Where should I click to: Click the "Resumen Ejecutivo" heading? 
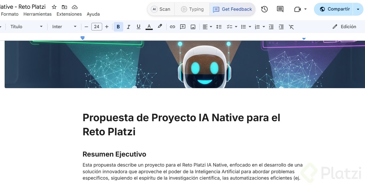click(x=114, y=154)
